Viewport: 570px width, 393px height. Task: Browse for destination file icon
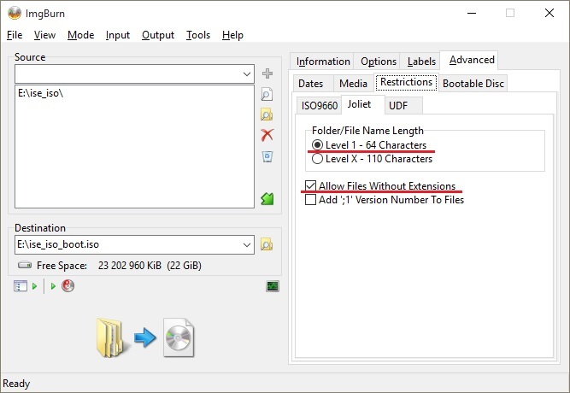coord(267,244)
